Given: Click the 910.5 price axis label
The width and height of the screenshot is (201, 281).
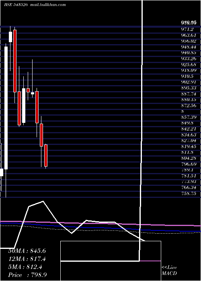Looking at the screenshot, I should tap(187, 76).
